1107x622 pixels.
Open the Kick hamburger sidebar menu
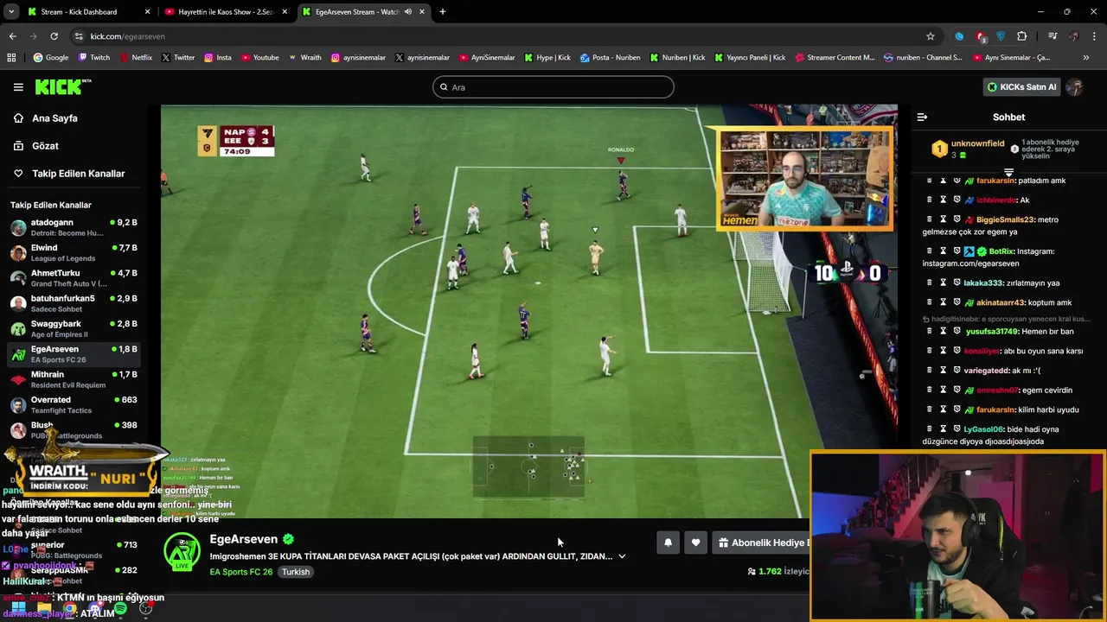point(18,86)
